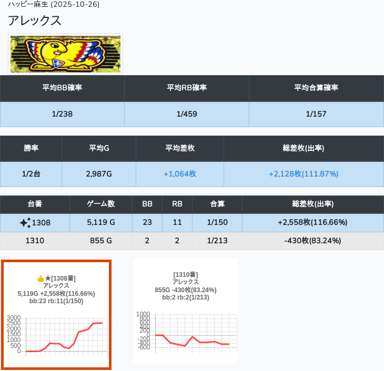Screen dimensions: 384x371
Task: Click the ハッピー麻生 (2025-10-26) page title
Action: (x=54, y=5)
